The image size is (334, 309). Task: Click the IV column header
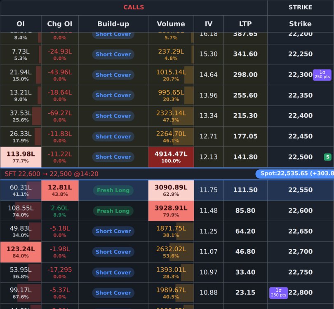[209, 24]
